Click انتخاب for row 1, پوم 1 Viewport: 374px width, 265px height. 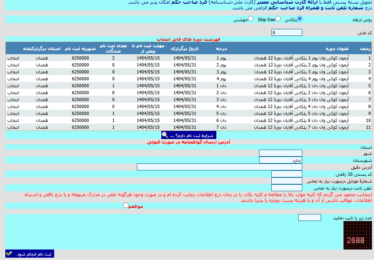(13, 58)
